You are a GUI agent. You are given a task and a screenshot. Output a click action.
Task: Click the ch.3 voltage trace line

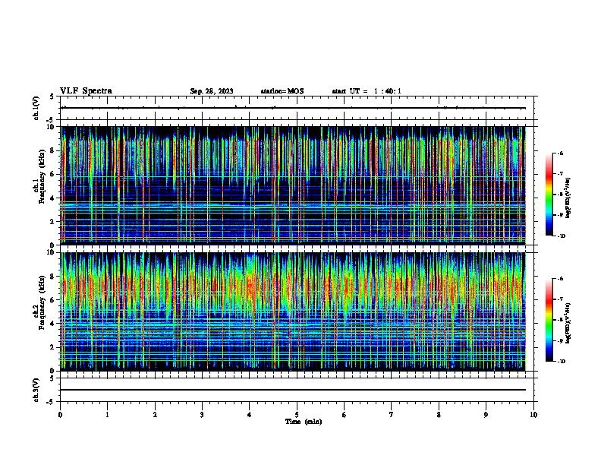[293, 390]
